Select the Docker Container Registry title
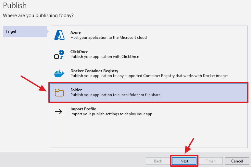This screenshot has height=167, width=251. click(x=94, y=71)
